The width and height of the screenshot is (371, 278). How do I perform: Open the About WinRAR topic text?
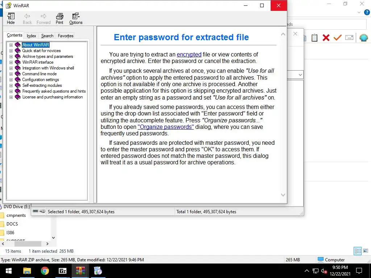[36, 45]
